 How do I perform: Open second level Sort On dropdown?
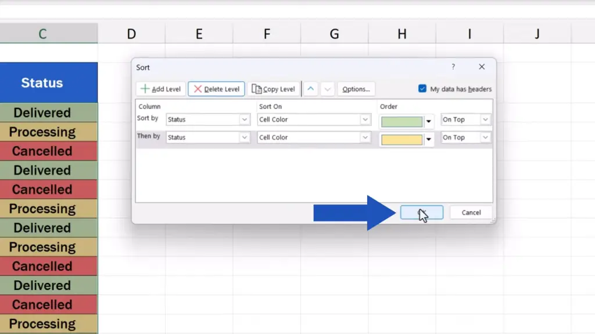coord(365,138)
